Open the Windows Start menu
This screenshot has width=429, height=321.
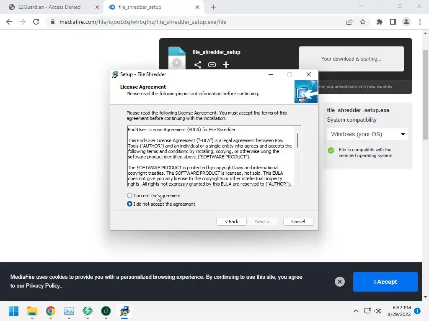coord(13,311)
